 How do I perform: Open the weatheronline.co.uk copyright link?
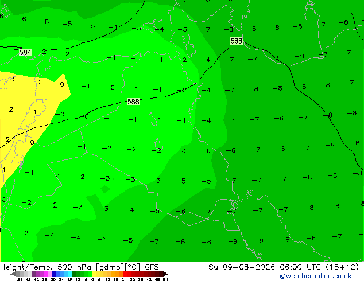[316, 276]
